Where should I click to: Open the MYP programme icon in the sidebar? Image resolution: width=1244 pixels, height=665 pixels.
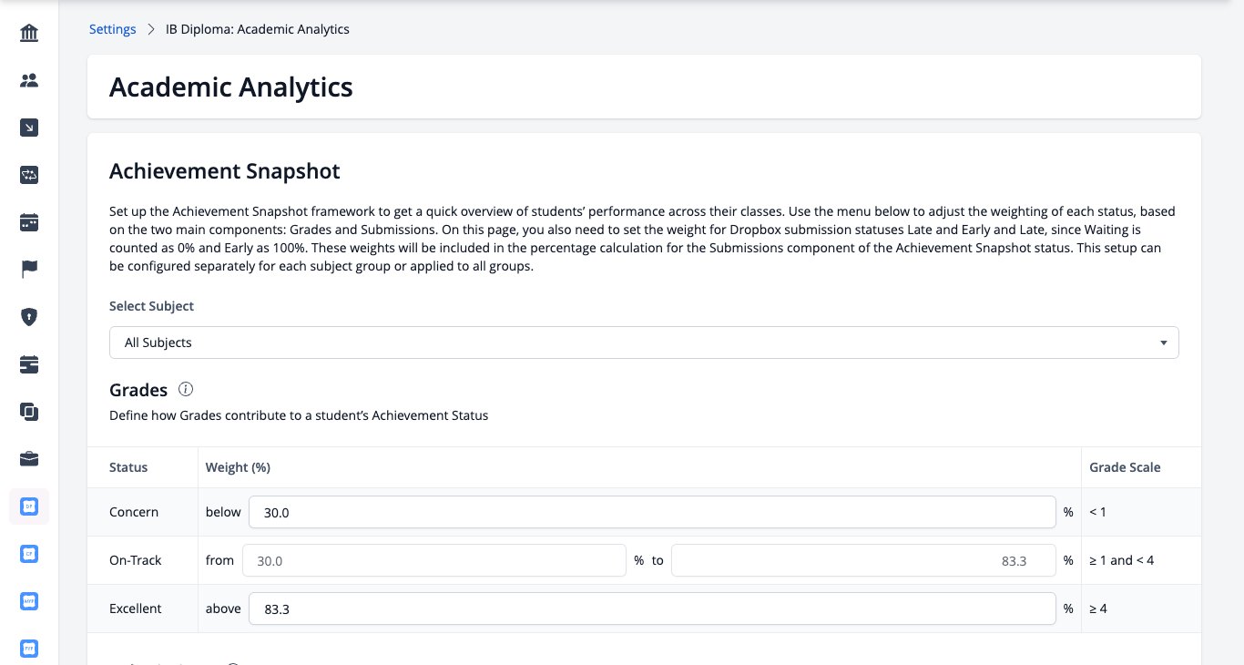(x=29, y=601)
